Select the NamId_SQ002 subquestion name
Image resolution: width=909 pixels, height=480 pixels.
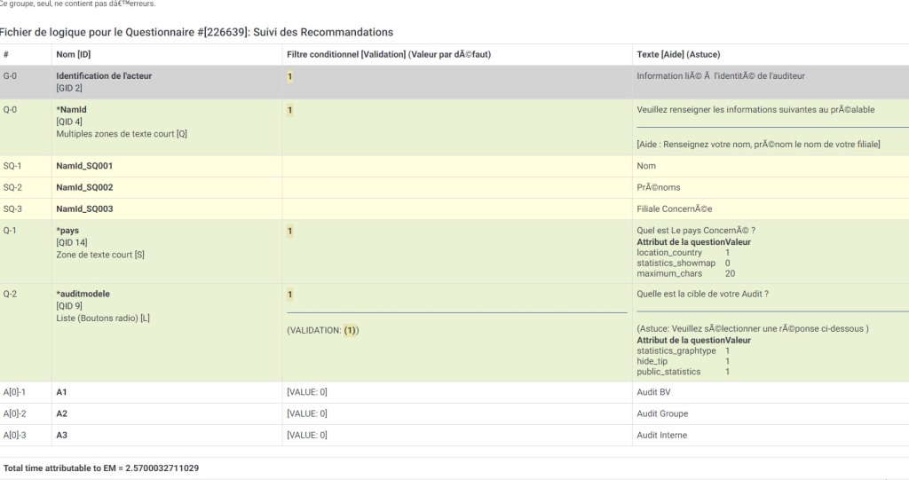tap(84, 187)
